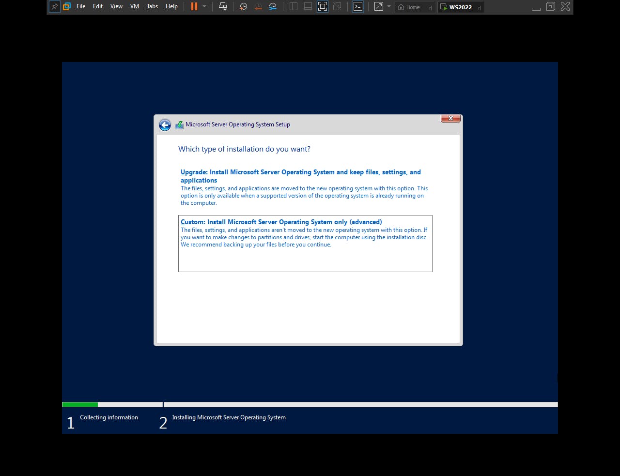
Task: Open the Help menu
Action: [x=171, y=7]
